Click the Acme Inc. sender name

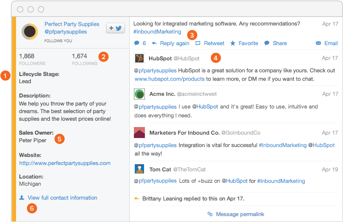click(162, 94)
